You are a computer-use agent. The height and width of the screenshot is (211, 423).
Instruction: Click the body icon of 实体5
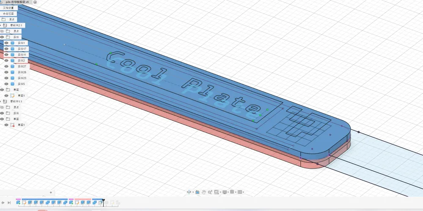coord(12,84)
